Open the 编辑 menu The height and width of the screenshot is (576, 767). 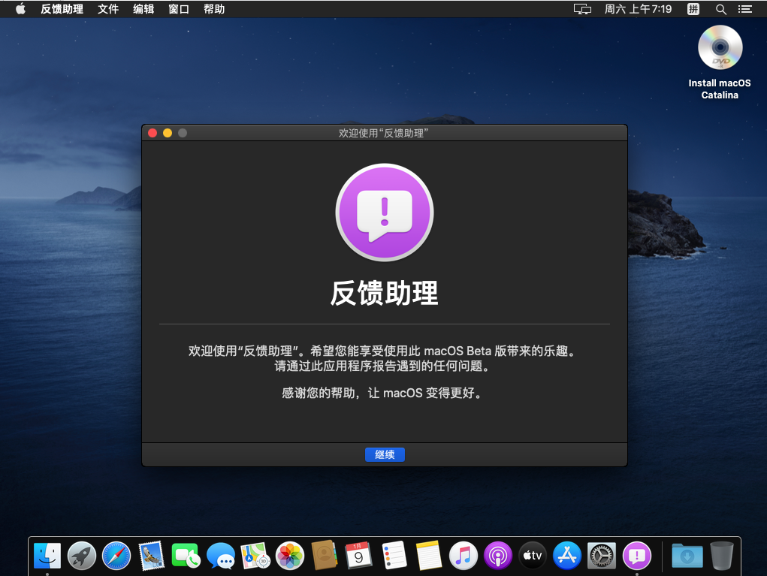(x=143, y=9)
